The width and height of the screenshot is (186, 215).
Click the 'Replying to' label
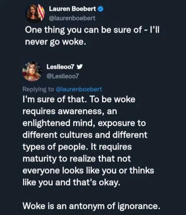pyautogui.click(x=38, y=89)
